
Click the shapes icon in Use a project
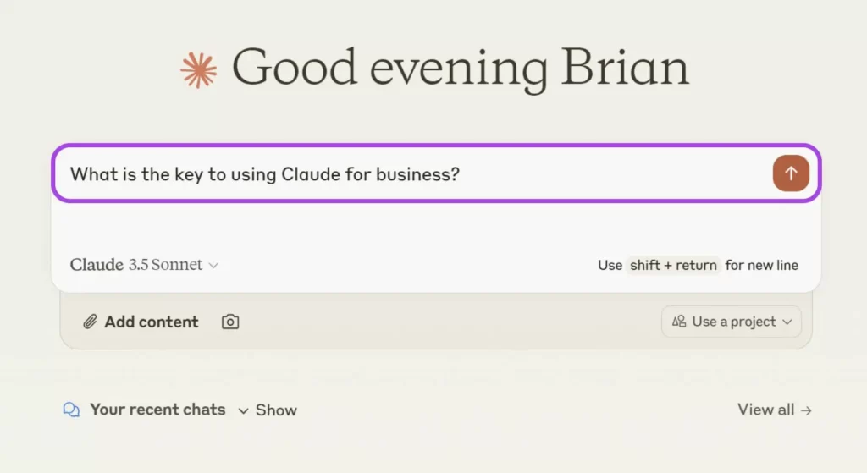click(679, 322)
